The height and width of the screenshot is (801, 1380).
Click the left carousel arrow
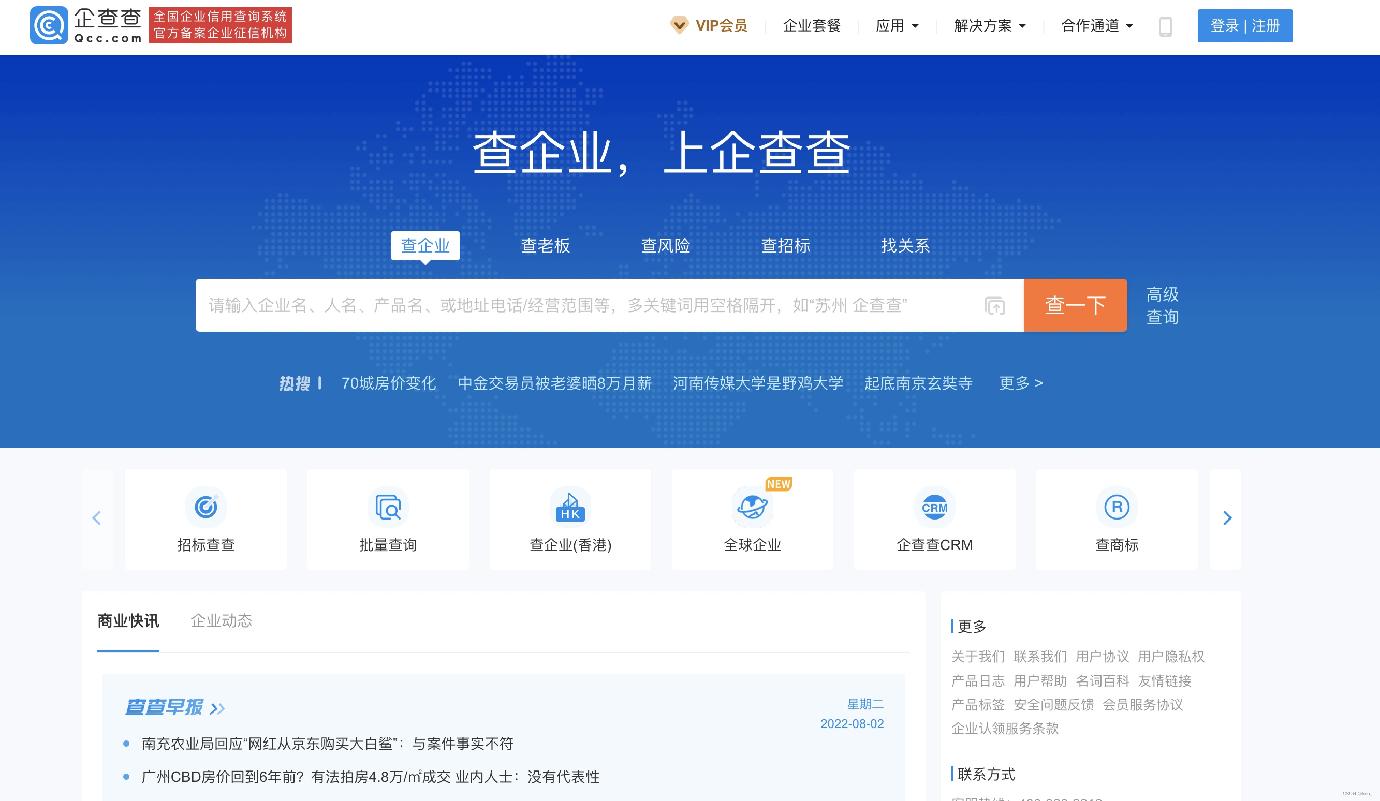pos(97,518)
